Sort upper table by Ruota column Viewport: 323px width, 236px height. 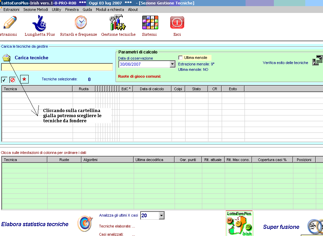tap(84, 89)
